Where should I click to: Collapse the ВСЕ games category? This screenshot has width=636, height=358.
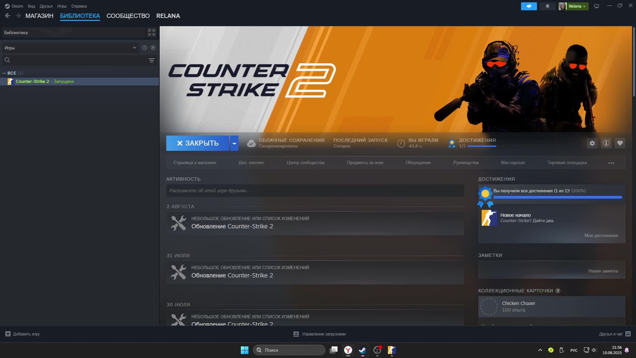tap(4, 73)
